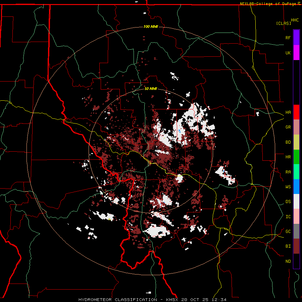302x302 pixels.
Task: Click the purple RF legend color swatch
Action: (296, 38)
